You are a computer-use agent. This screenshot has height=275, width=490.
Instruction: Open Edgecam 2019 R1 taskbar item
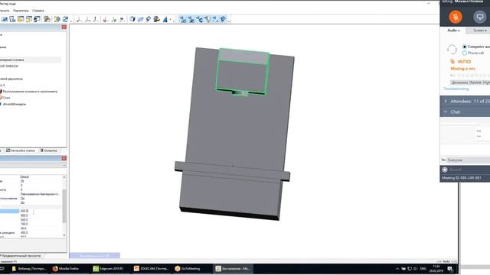(109, 268)
